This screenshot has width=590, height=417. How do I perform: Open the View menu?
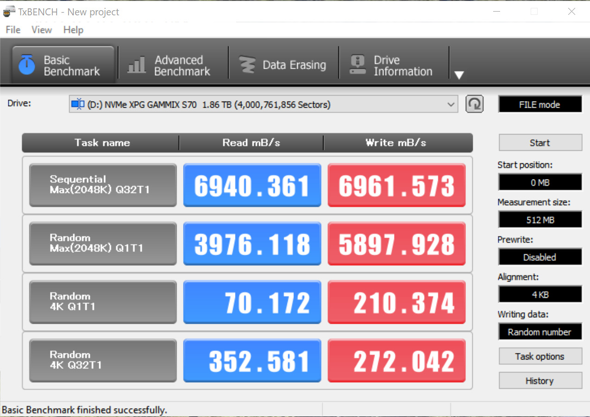(42, 30)
